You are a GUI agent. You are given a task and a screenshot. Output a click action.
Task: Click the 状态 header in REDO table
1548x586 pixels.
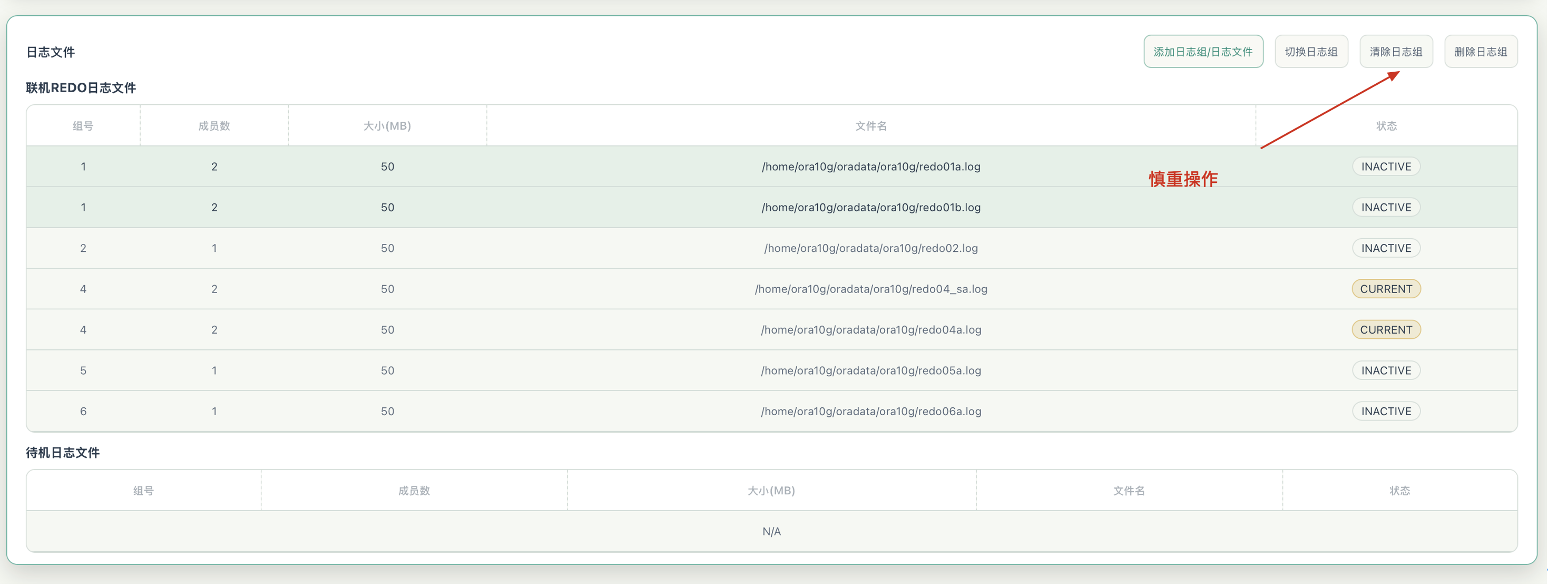(x=1386, y=126)
